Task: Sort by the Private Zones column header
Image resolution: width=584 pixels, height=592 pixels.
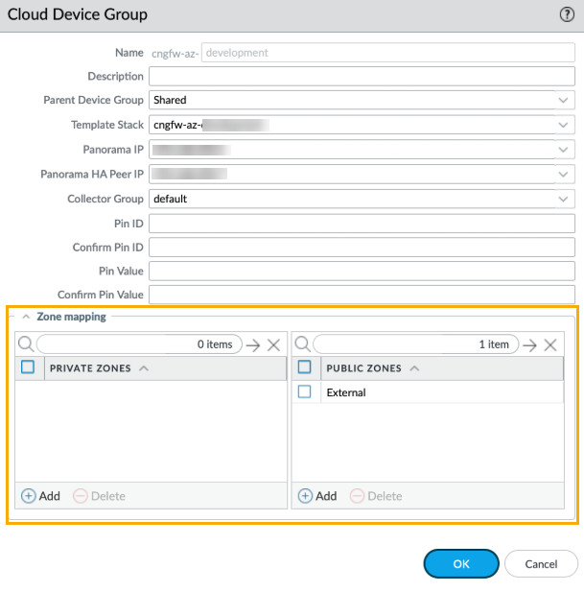Action: click(x=93, y=368)
